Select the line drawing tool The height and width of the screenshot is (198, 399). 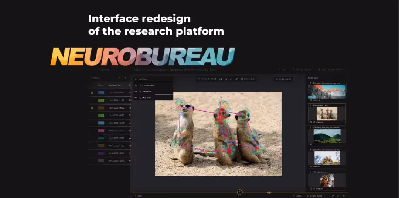(x=231, y=79)
